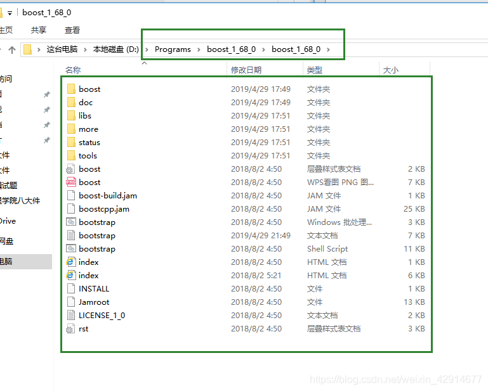Unpin the fourth pinned quick access item
Screen dimensions: 488x391
pyautogui.click(x=47, y=140)
